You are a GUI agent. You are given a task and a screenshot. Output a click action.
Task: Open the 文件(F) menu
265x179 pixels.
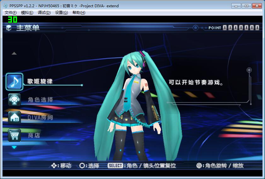tap(11, 13)
